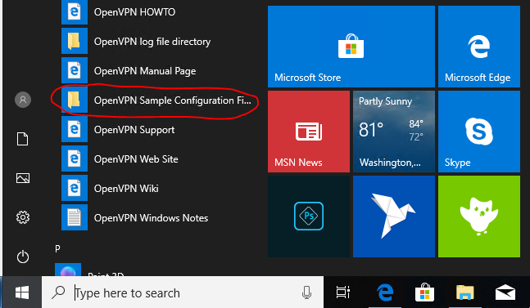Click Edge icon beside OpenVPN Support

(75, 129)
